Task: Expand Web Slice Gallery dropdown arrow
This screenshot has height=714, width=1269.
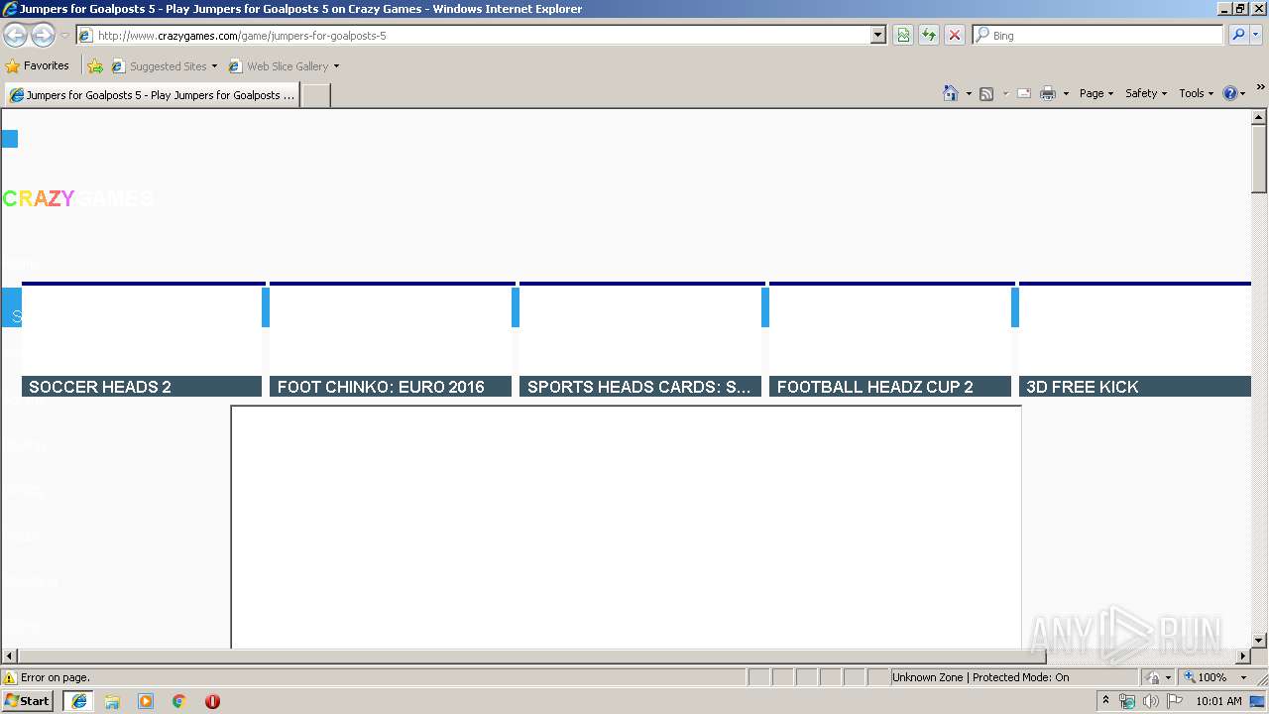Action: [336, 66]
